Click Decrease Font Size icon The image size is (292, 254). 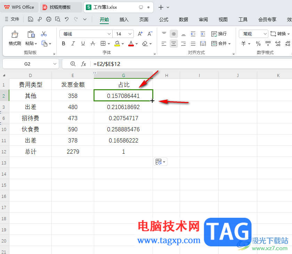tap(150, 34)
